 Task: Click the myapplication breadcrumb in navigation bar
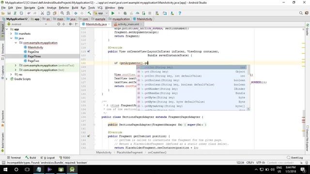tap(121, 19)
